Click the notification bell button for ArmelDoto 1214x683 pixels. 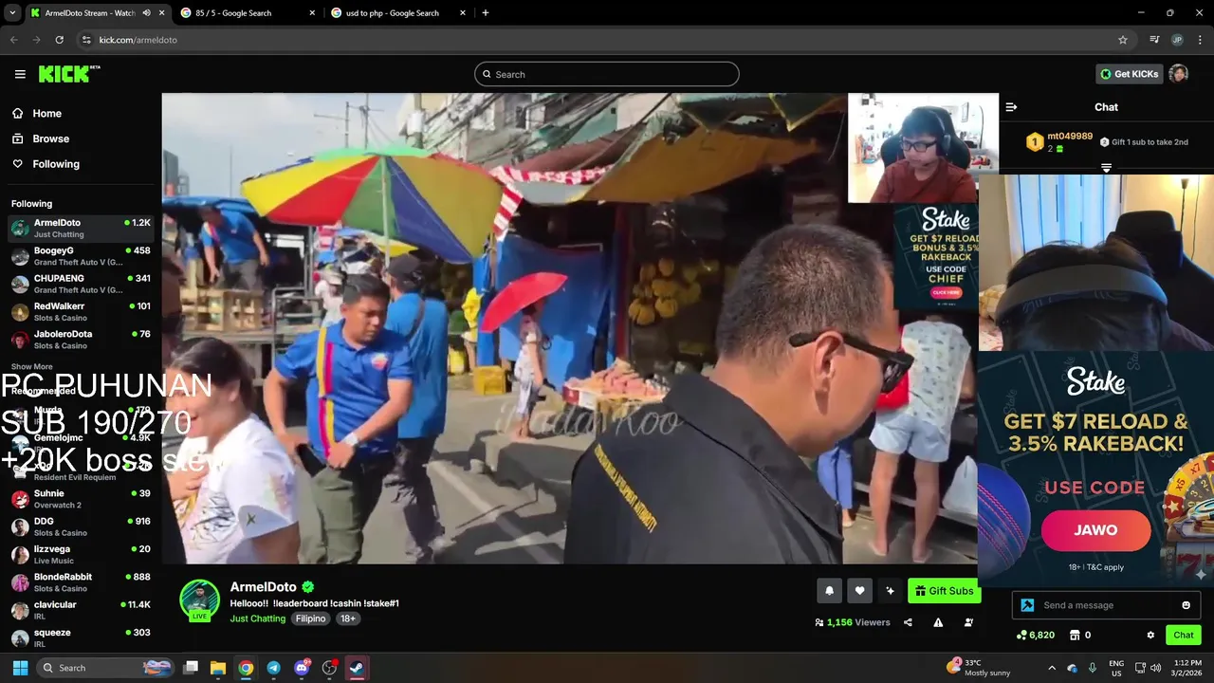click(829, 590)
